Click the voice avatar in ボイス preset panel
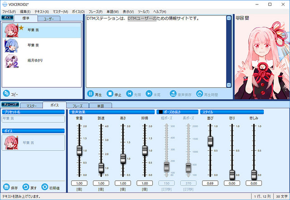 pyautogui.click(x=11, y=143)
